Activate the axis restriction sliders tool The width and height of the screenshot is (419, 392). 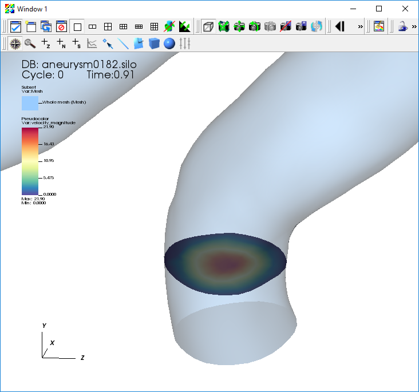[x=185, y=43]
